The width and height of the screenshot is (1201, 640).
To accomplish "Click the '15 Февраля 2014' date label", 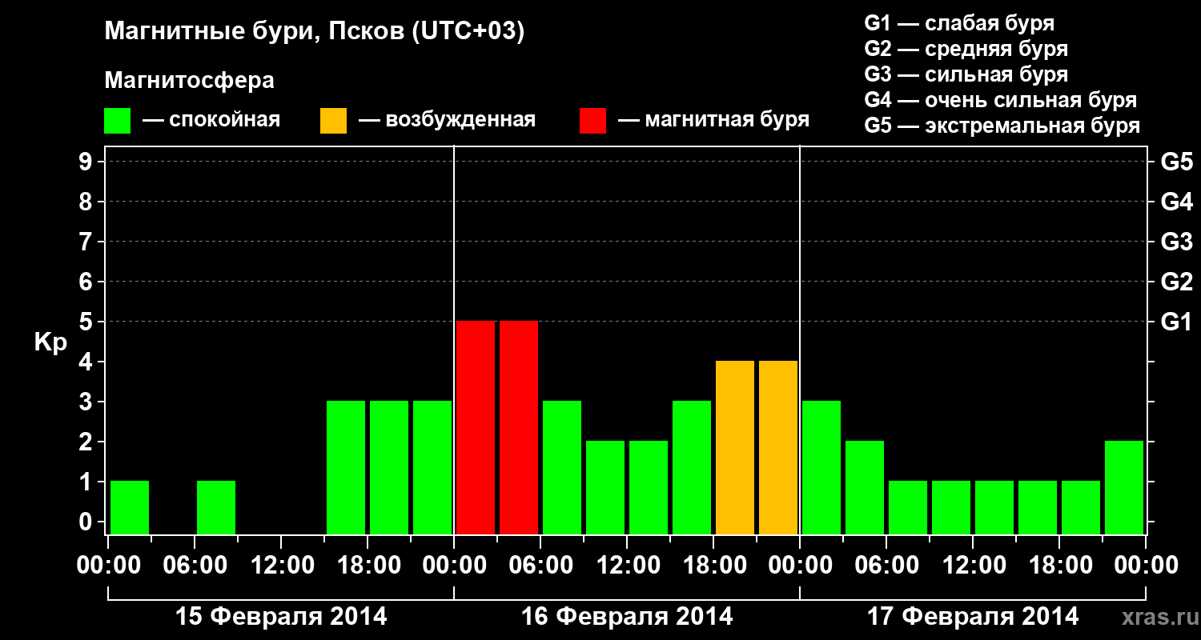I will click(x=281, y=617).
